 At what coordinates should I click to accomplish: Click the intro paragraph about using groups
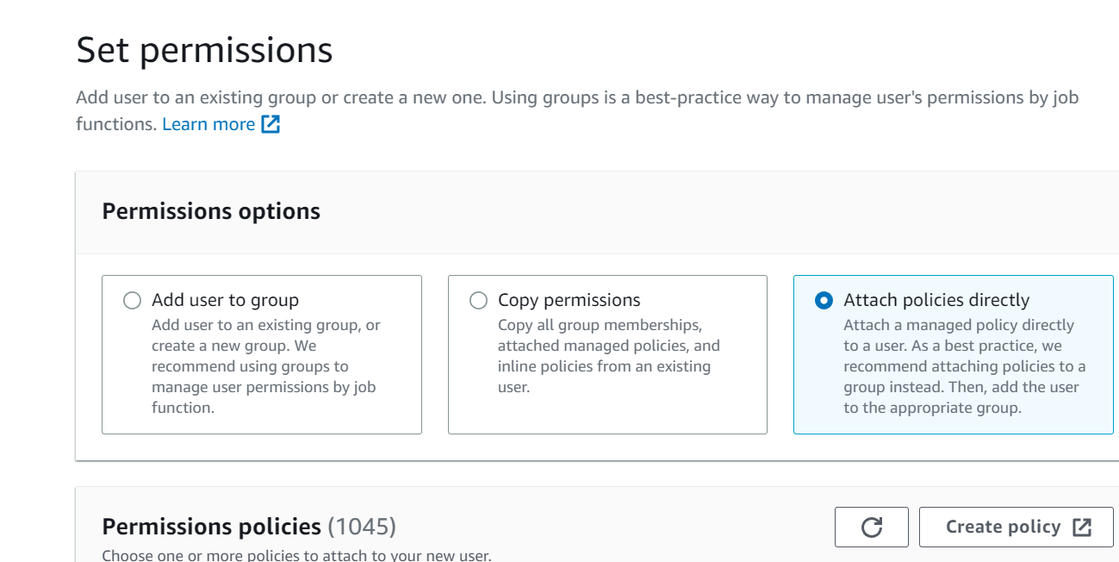(577, 110)
